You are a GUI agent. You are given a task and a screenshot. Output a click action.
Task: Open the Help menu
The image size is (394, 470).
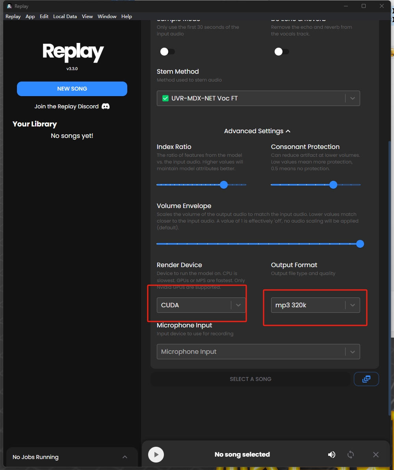[126, 17]
